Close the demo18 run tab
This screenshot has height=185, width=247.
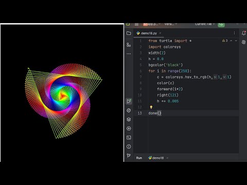pyautogui.click(x=167, y=158)
